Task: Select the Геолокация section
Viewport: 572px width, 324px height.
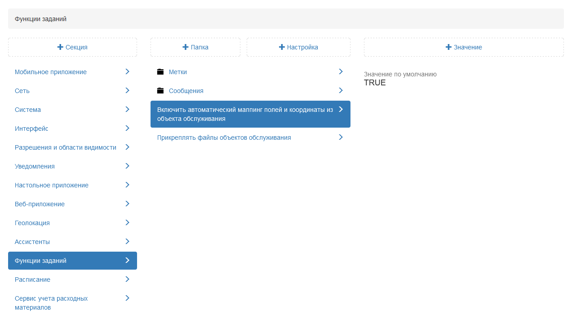Action: (32, 223)
